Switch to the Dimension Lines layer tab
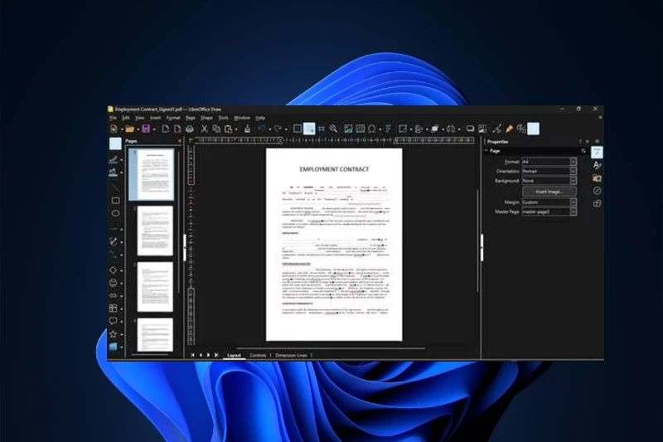This screenshot has height=442, width=663. [x=291, y=355]
